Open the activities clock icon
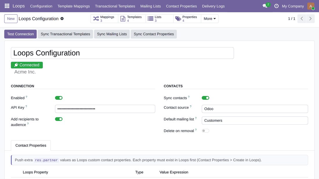The height and width of the screenshot is (179, 319). [x=276, y=6]
